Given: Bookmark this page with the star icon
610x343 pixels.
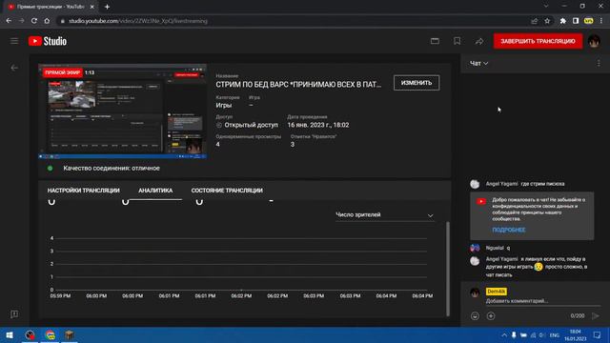Looking at the screenshot, I should (x=547, y=21).
